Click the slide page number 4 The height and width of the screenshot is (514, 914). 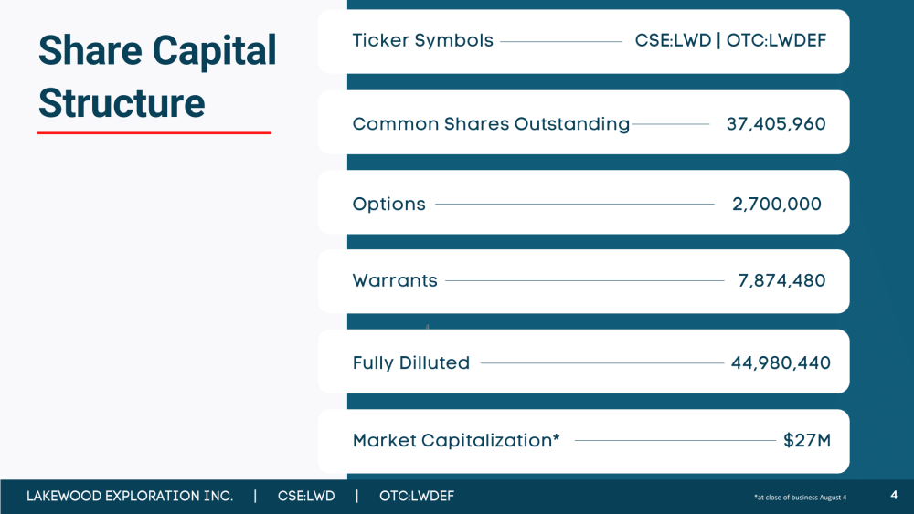[x=894, y=496]
